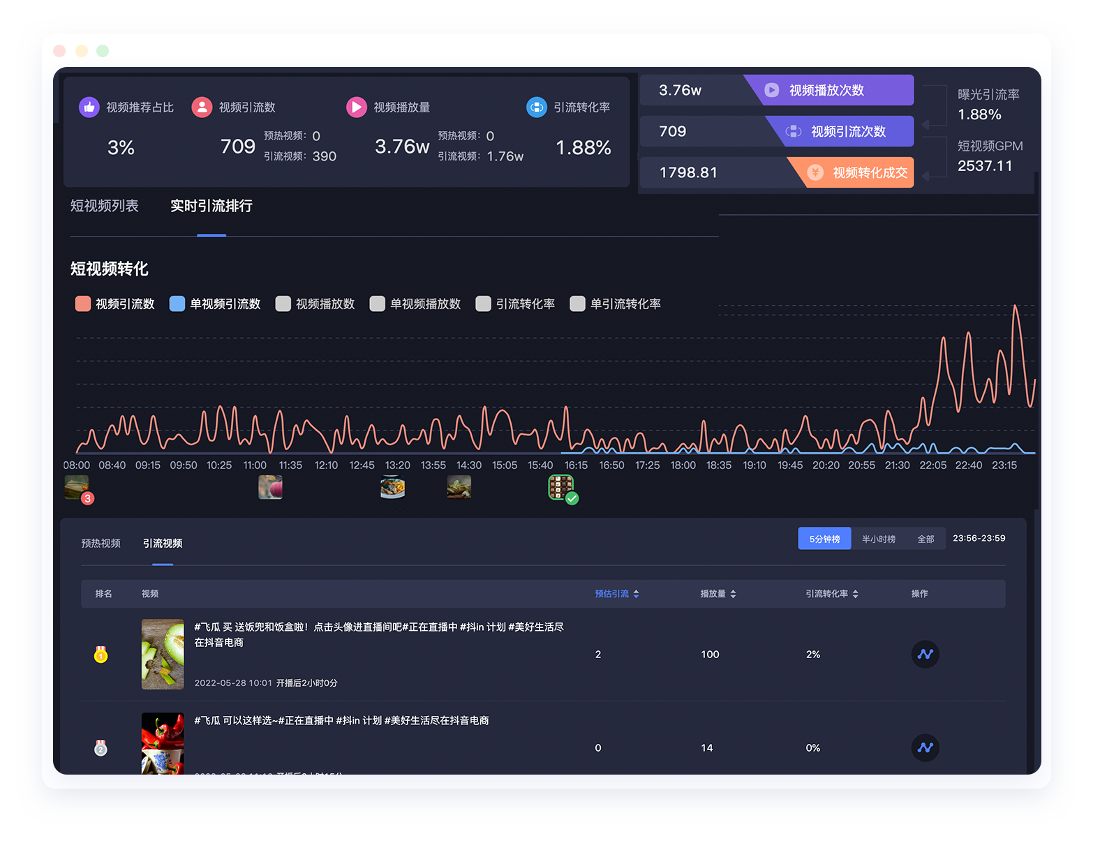
Task: Sort table by 引流转化率 column header
Action: 832,594
